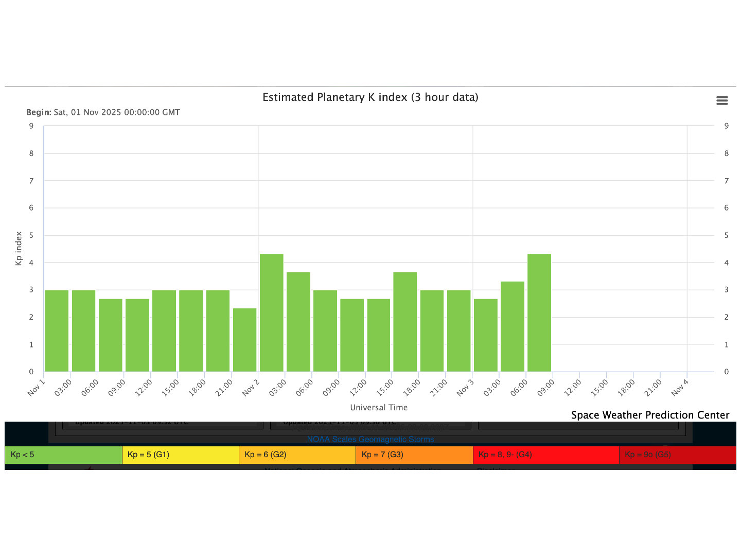Click the red Kp = 8, 9- (G4) box
The height and width of the screenshot is (556, 741).
click(x=545, y=455)
